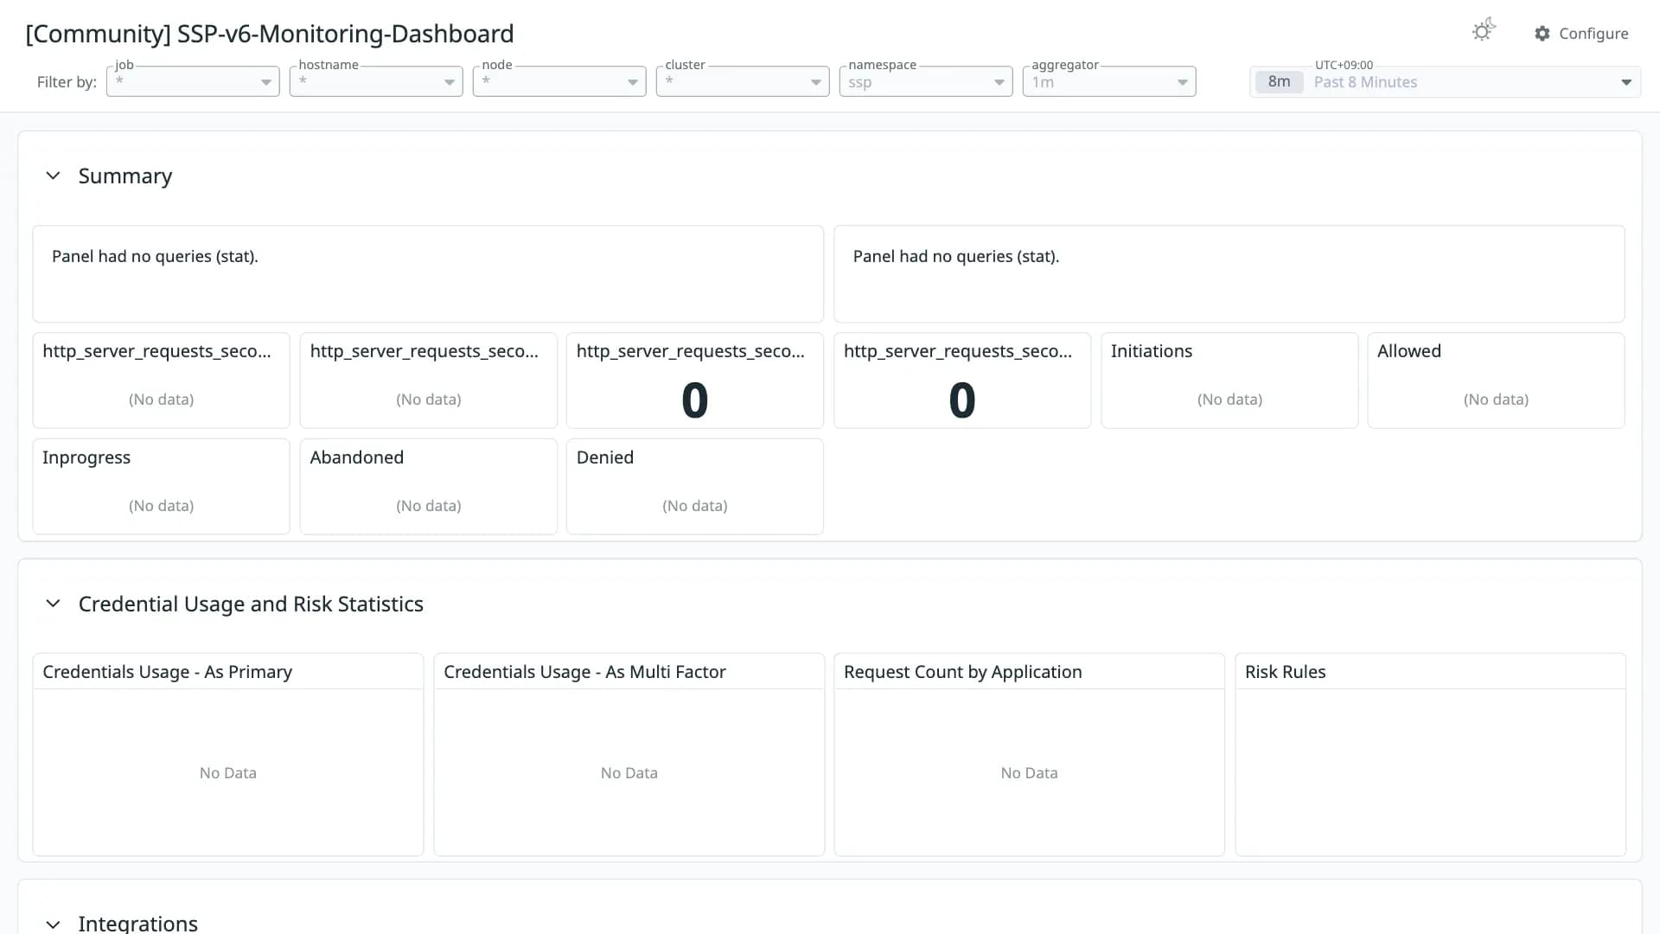This screenshot has width=1660, height=934.
Task: Open Configure with the gear icon
Action: [1581, 33]
